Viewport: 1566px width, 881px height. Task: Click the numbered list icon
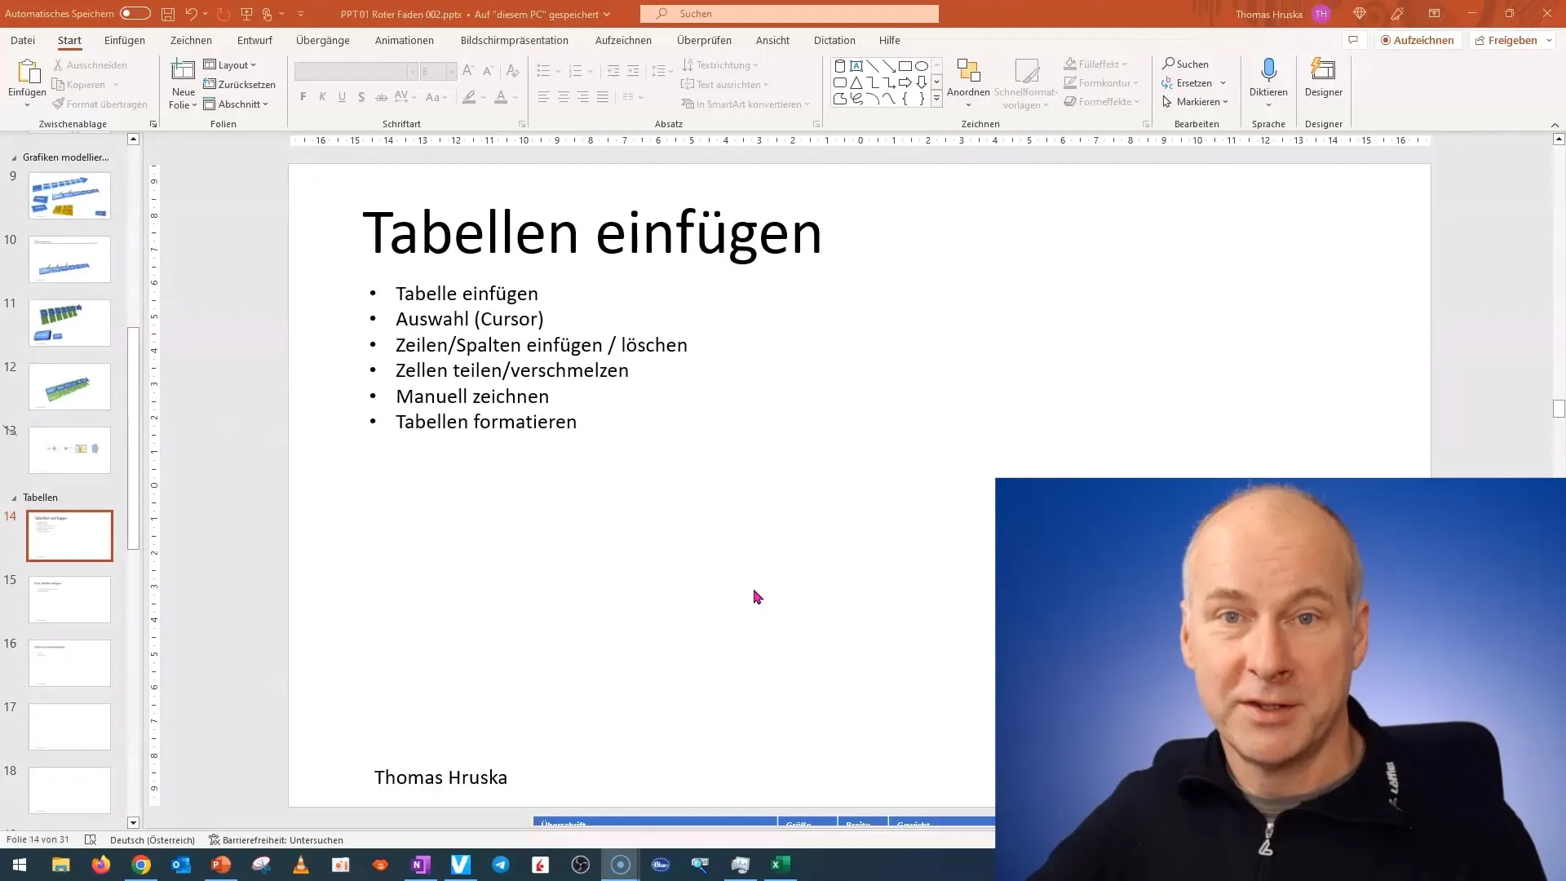(x=575, y=71)
